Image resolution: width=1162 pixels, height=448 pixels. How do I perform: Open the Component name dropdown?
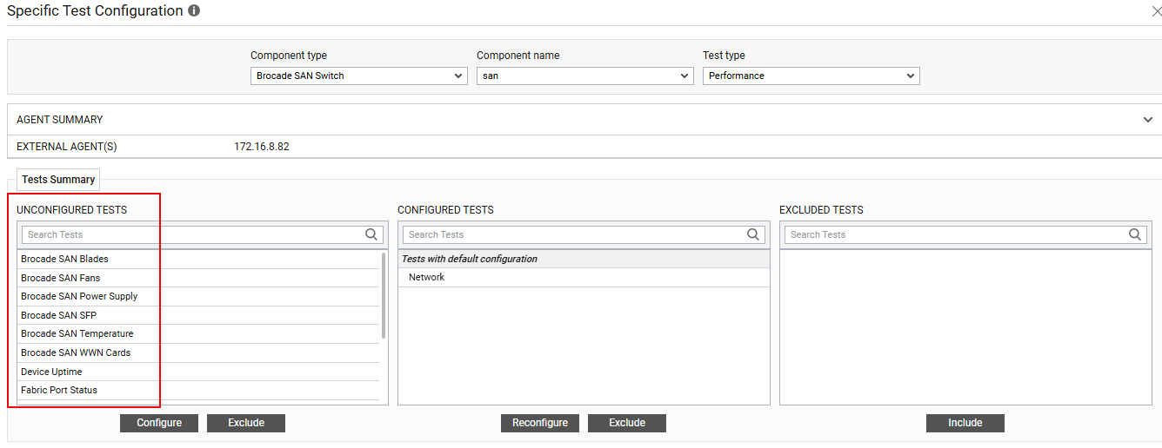[x=584, y=76]
